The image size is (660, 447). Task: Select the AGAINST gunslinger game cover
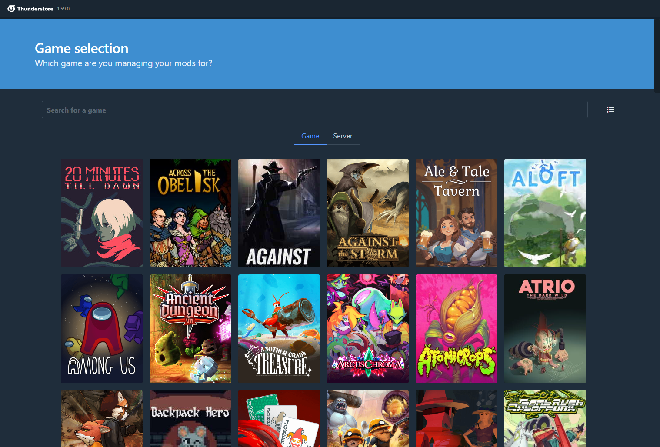[279, 213]
